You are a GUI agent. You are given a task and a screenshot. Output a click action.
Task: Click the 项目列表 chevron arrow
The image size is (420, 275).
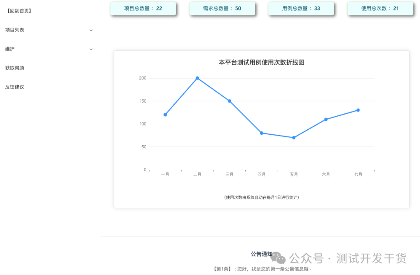(x=91, y=30)
